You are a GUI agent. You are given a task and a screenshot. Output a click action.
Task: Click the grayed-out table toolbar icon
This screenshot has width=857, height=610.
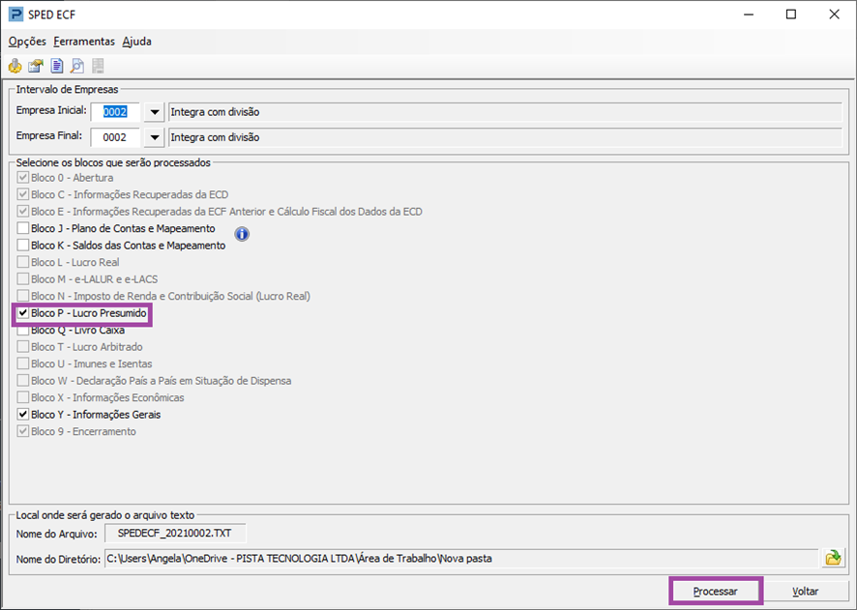pyautogui.click(x=98, y=66)
